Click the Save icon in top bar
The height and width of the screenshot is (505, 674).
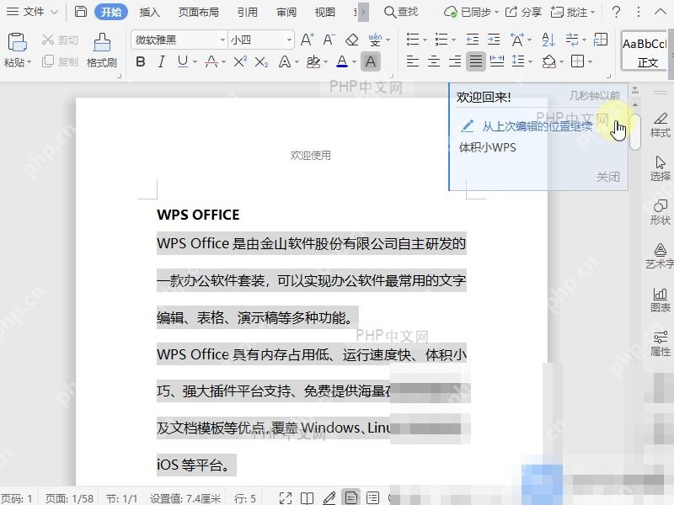point(81,11)
